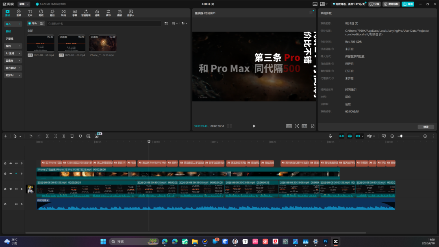The width and height of the screenshot is (439, 247).
Task: Toggle the main track magnet snapping
Action: click(341, 136)
